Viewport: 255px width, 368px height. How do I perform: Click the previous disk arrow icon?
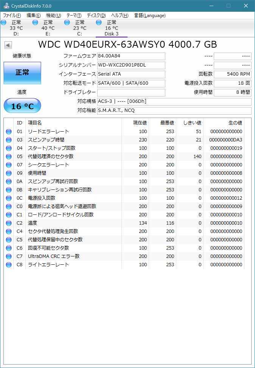8,45
